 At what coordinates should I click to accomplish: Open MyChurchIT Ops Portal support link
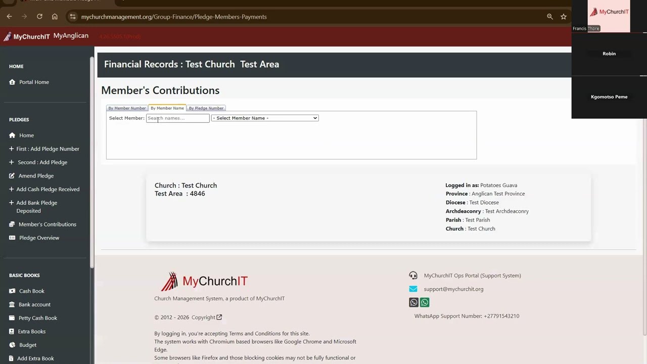coord(472,276)
